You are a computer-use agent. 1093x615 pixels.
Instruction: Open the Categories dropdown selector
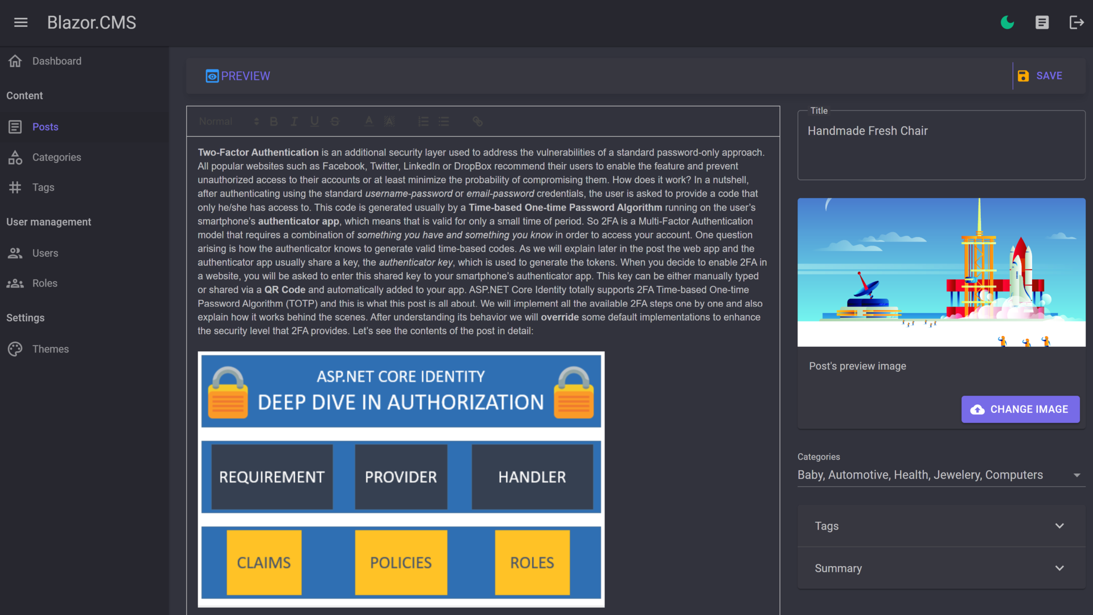click(939, 475)
